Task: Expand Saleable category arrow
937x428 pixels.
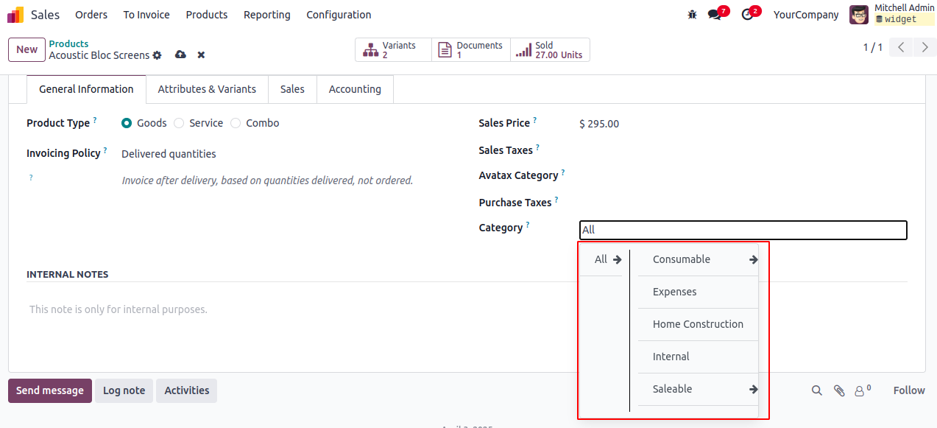Action: coord(753,390)
